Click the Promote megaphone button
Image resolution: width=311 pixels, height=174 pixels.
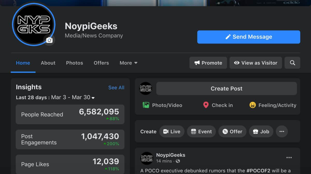click(x=208, y=63)
